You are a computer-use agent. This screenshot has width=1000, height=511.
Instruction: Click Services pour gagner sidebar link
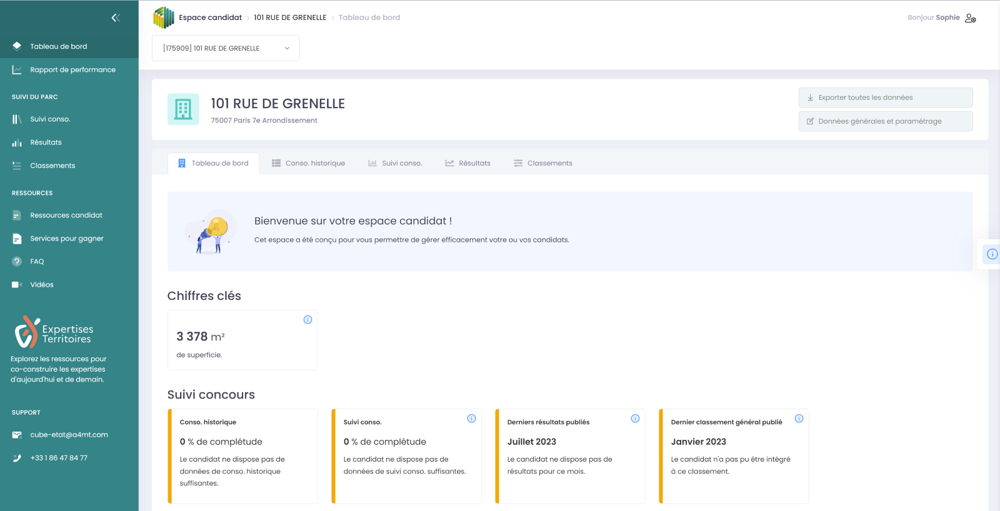coord(69,239)
